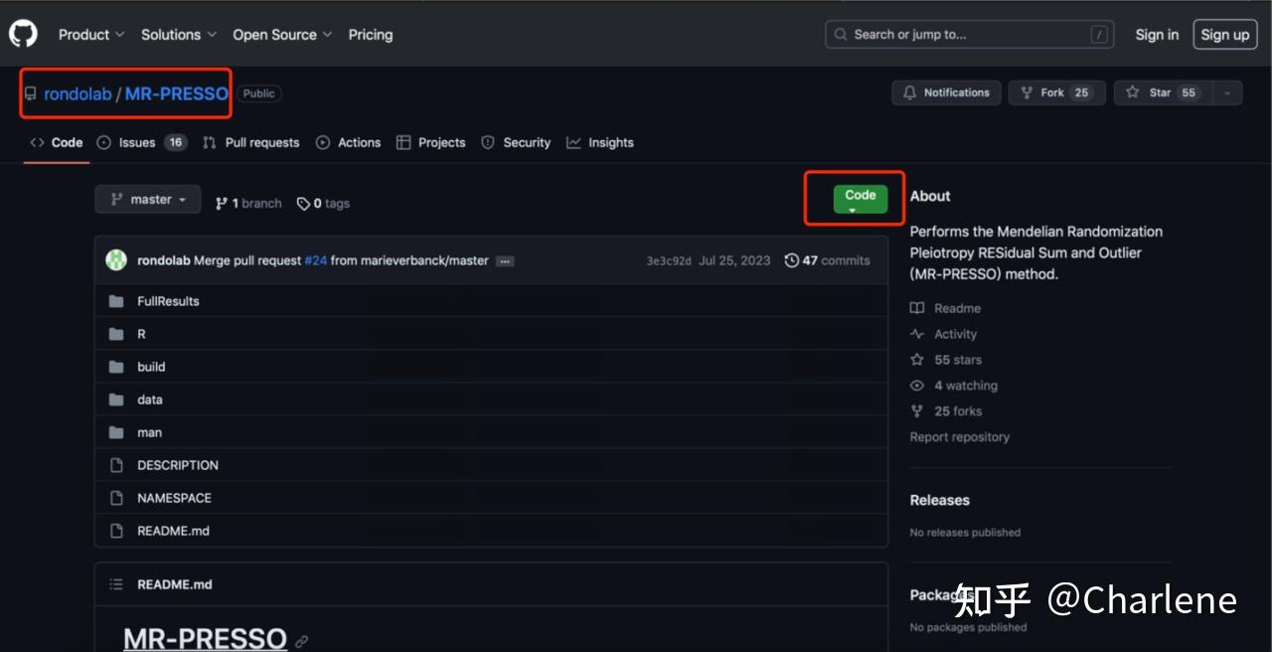Expand the green Code dropdown
The image size is (1272, 652).
click(860, 199)
